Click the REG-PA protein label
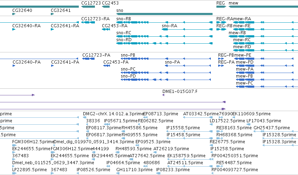The image size is (298, 175). (226, 62)
